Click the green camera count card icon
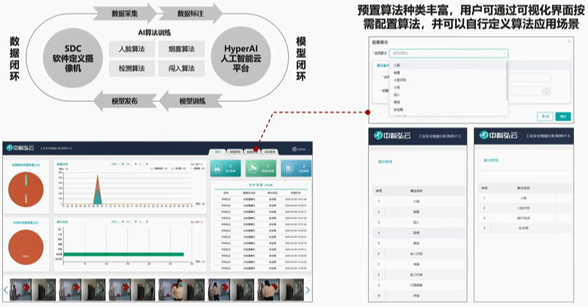 click(x=254, y=168)
